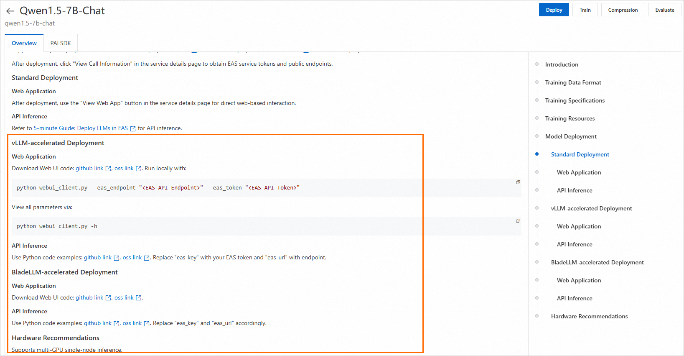Switch to the Overview tab
Screen dimensions: 684x356
(24, 43)
